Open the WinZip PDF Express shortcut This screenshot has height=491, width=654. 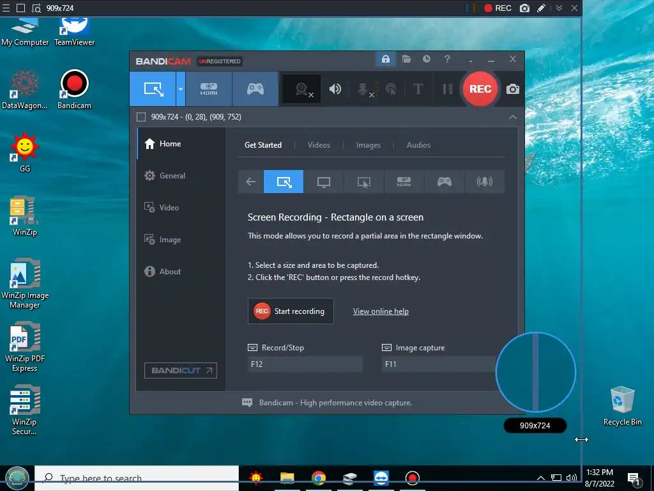(x=25, y=347)
